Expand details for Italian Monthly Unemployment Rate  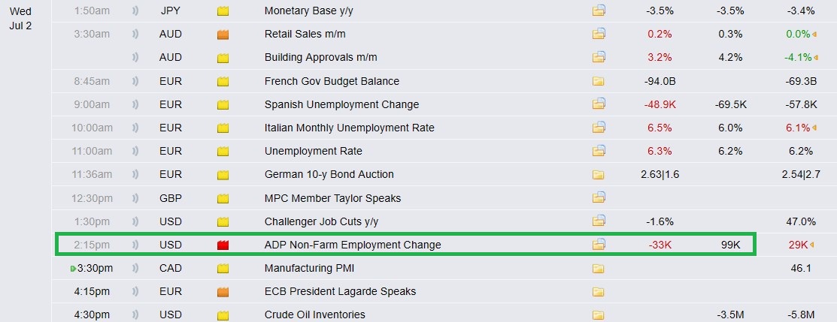point(599,128)
